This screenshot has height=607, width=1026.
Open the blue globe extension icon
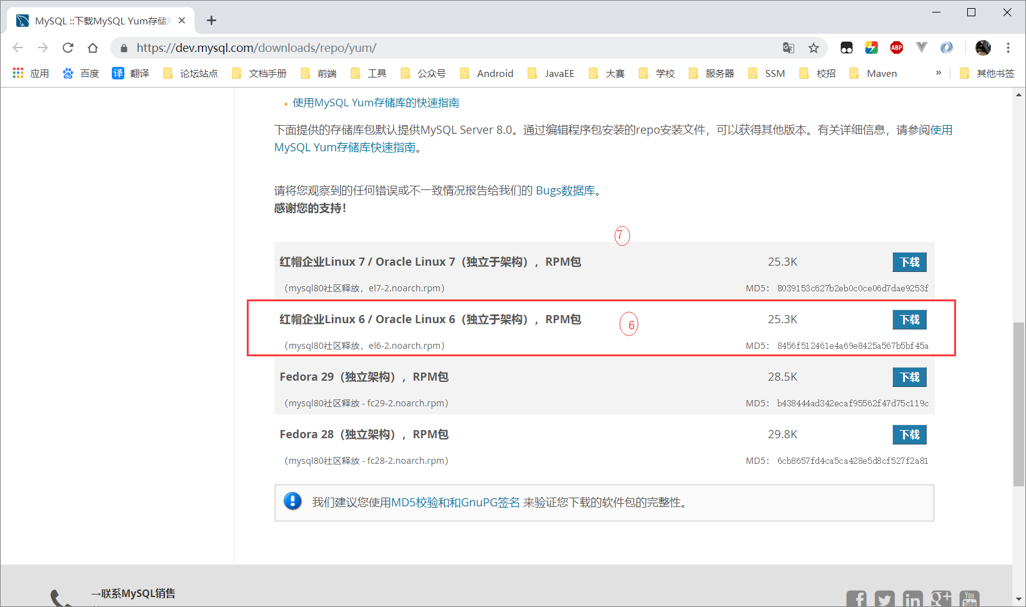pos(947,48)
